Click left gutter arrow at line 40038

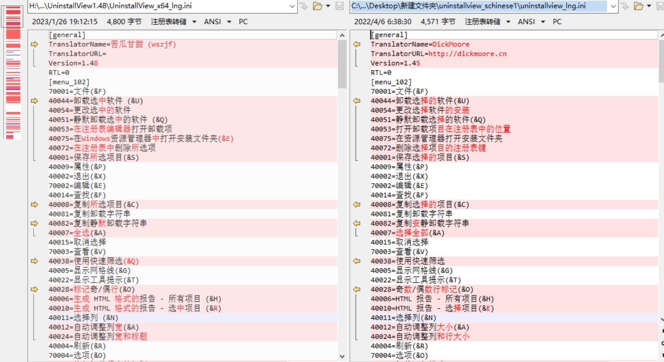34,261
